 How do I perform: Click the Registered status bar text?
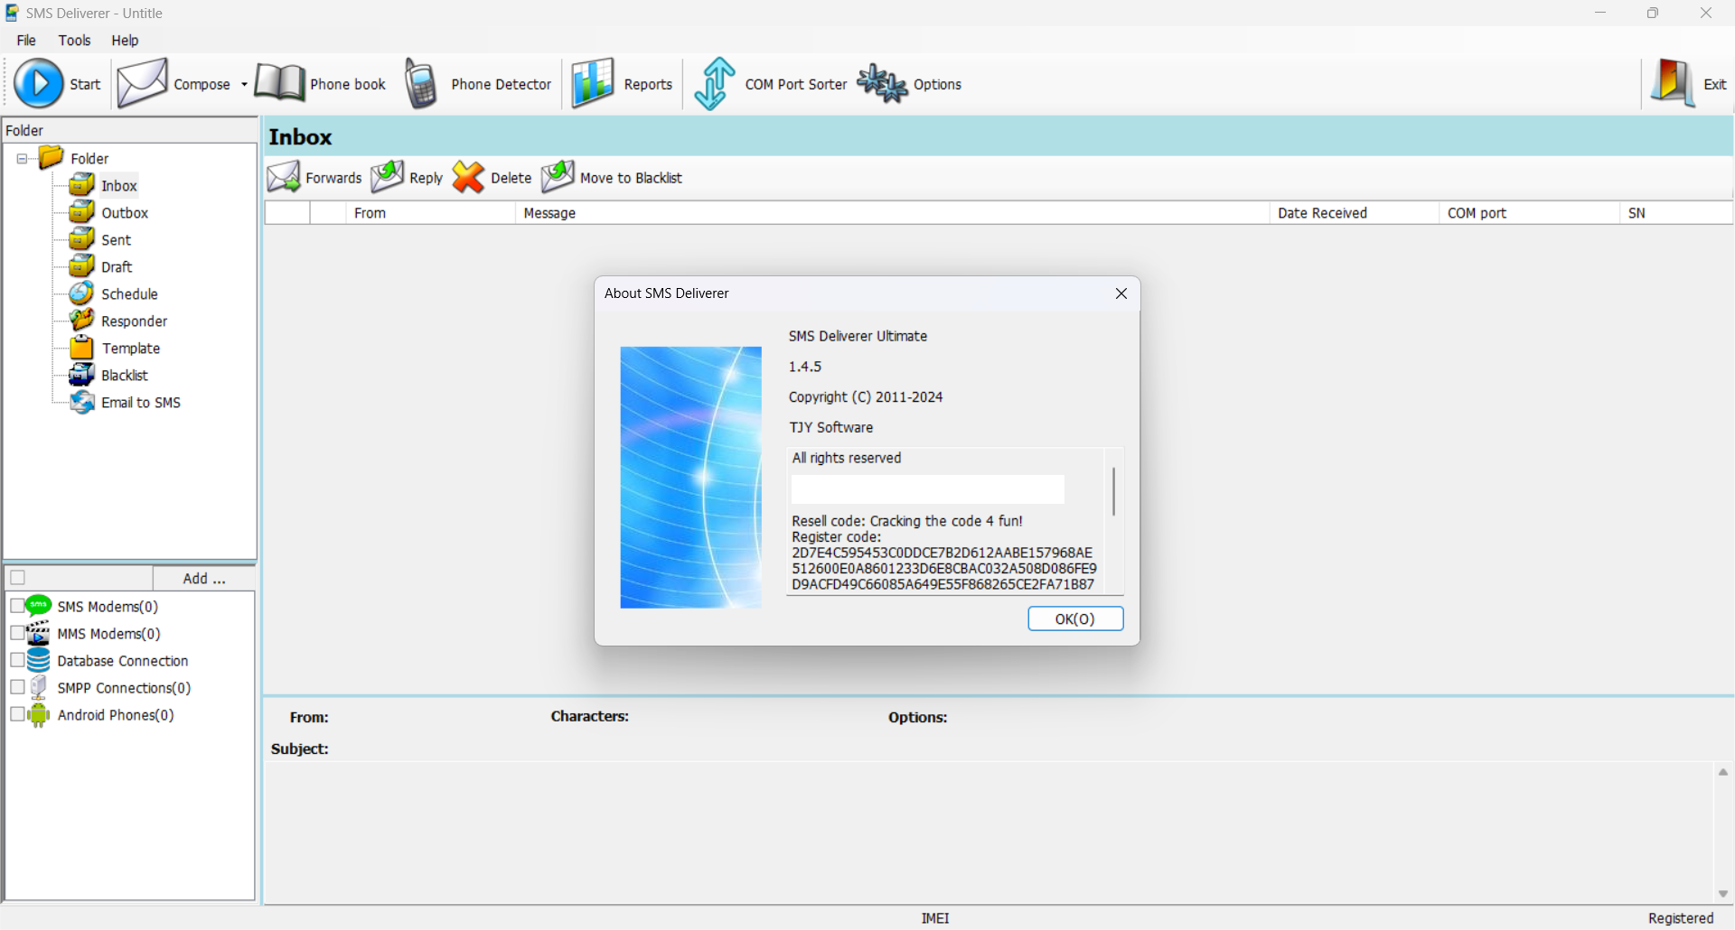point(1681,918)
